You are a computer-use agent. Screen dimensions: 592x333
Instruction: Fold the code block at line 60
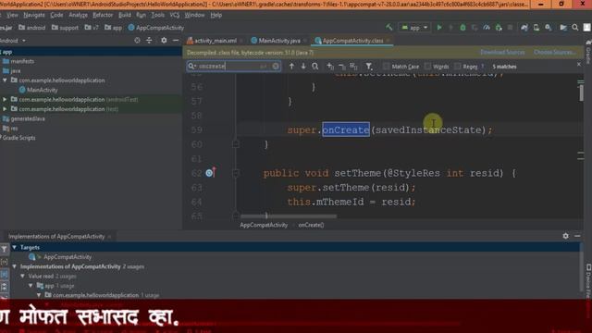click(236, 144)
